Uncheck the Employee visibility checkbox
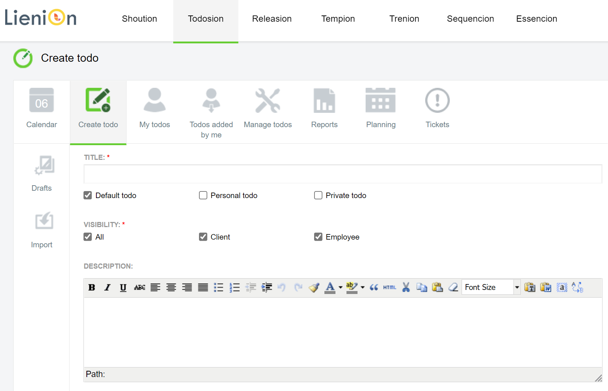The height and width of the screenshot is (391, 608). point(318,237)
